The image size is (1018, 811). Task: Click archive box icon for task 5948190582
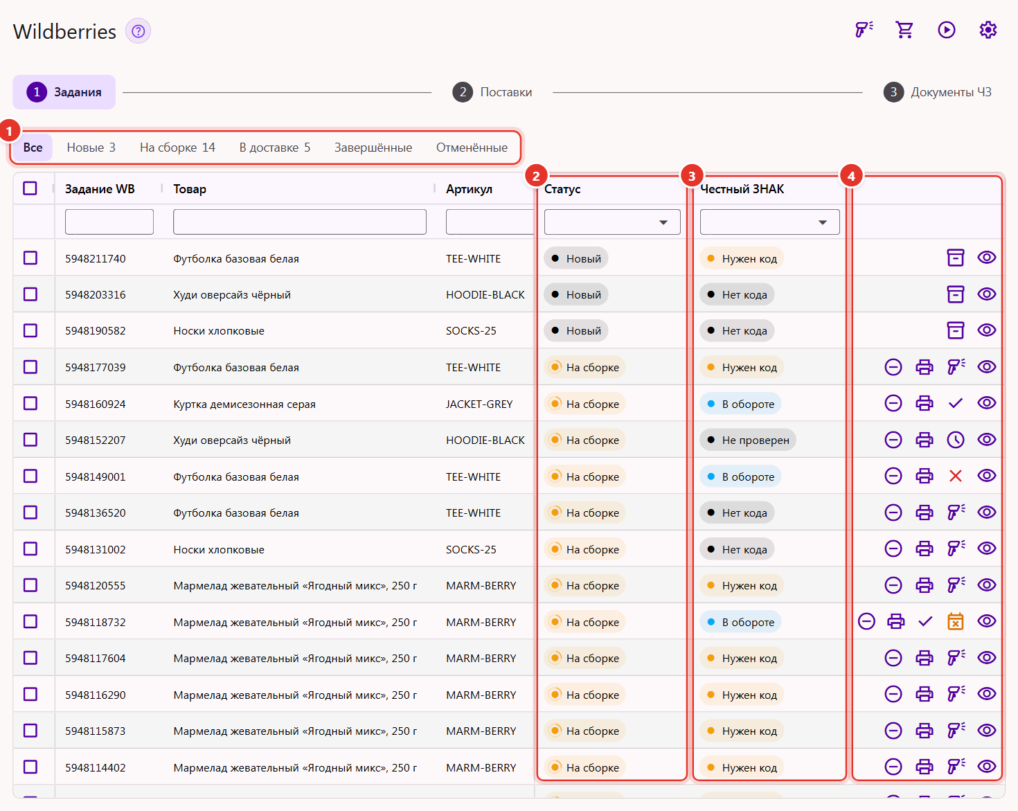coord(956,330)
